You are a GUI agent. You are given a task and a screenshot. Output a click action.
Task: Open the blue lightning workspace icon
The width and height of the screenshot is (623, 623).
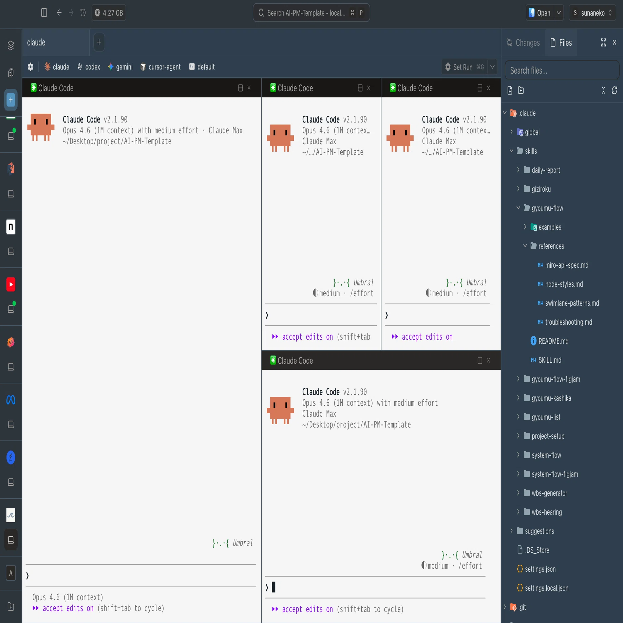[11, 457]
